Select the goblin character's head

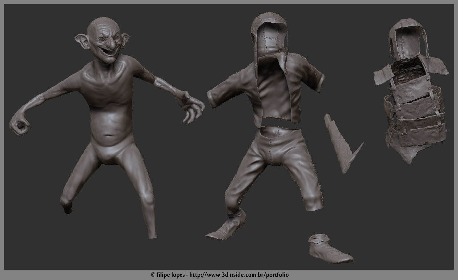coord(104,40)
